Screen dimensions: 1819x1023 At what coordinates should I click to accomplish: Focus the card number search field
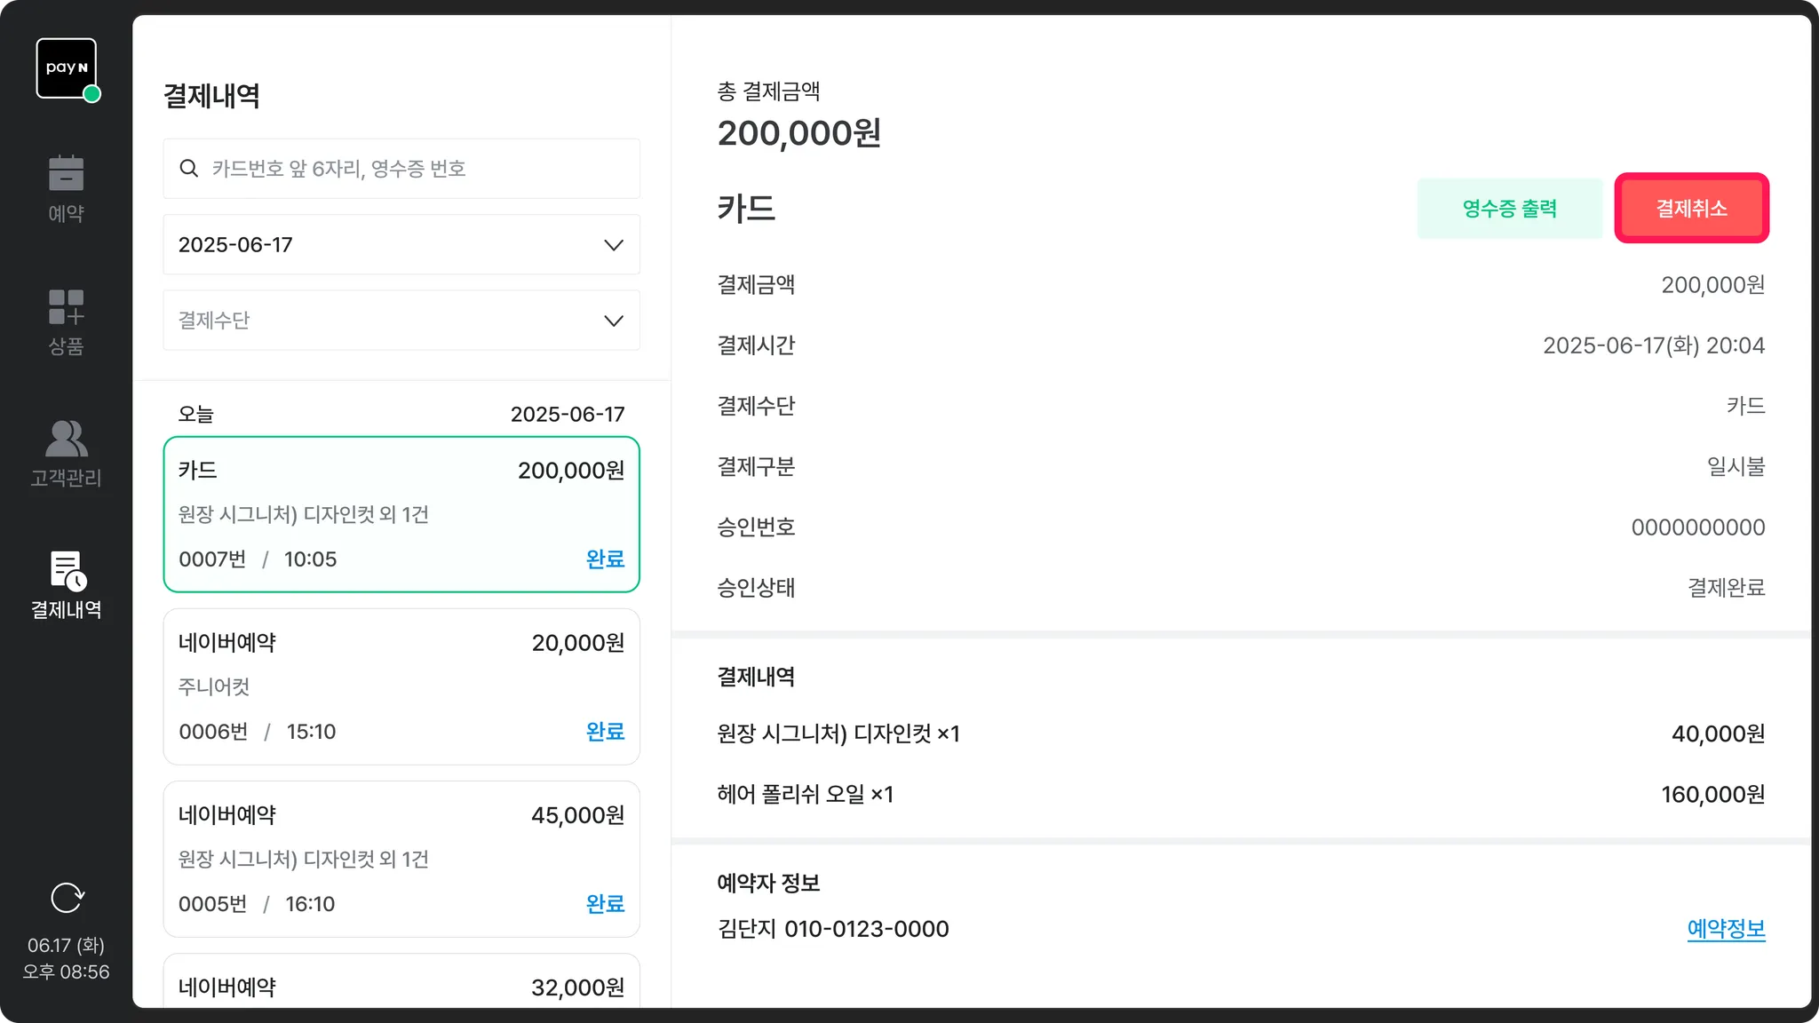click(x=417, y=169)
